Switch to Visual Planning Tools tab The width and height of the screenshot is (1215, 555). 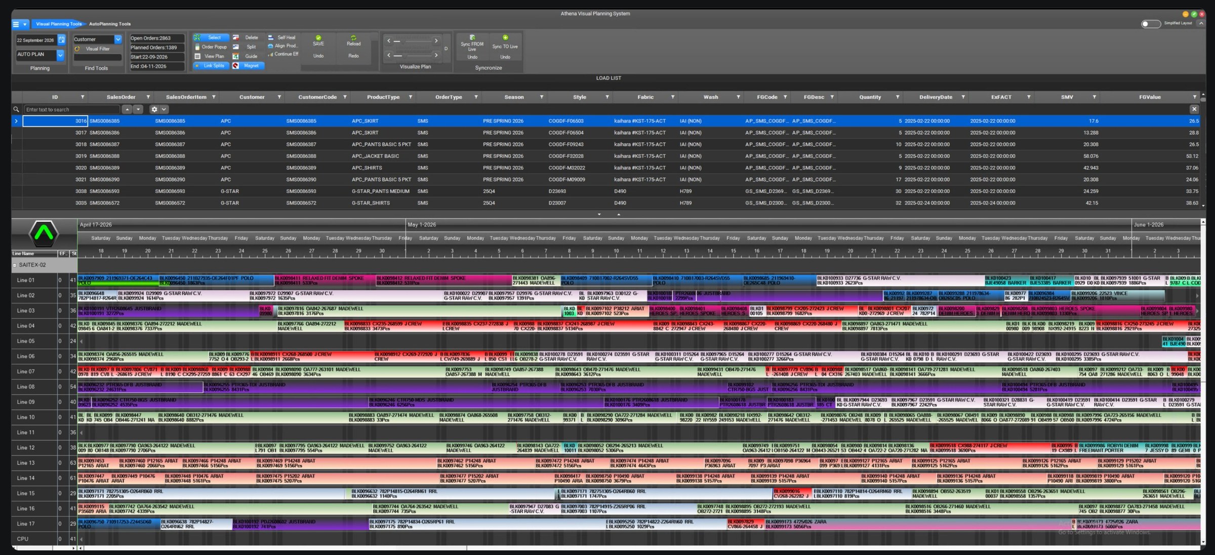click(x=58, y=24)
